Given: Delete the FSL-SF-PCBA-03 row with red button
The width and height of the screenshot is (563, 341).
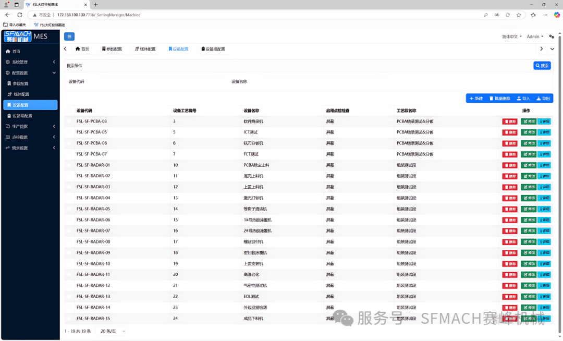Looking at the screenshot, I should [x=510, y=121].
